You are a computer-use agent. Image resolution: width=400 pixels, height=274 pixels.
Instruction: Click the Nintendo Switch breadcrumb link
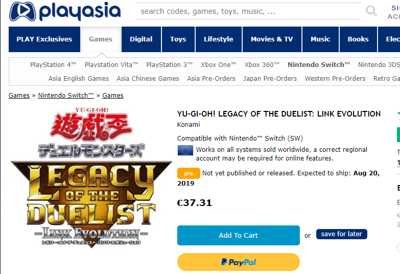[x=66, y=95]
